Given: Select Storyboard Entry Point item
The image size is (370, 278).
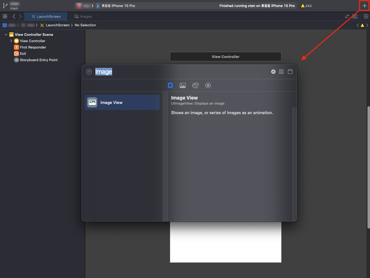Looking at the screenshot, I should click(x=36, y=60).
